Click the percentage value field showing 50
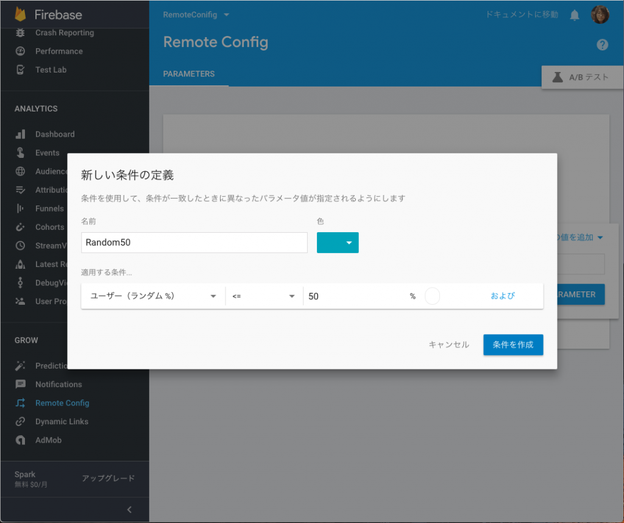 [356, 296]
